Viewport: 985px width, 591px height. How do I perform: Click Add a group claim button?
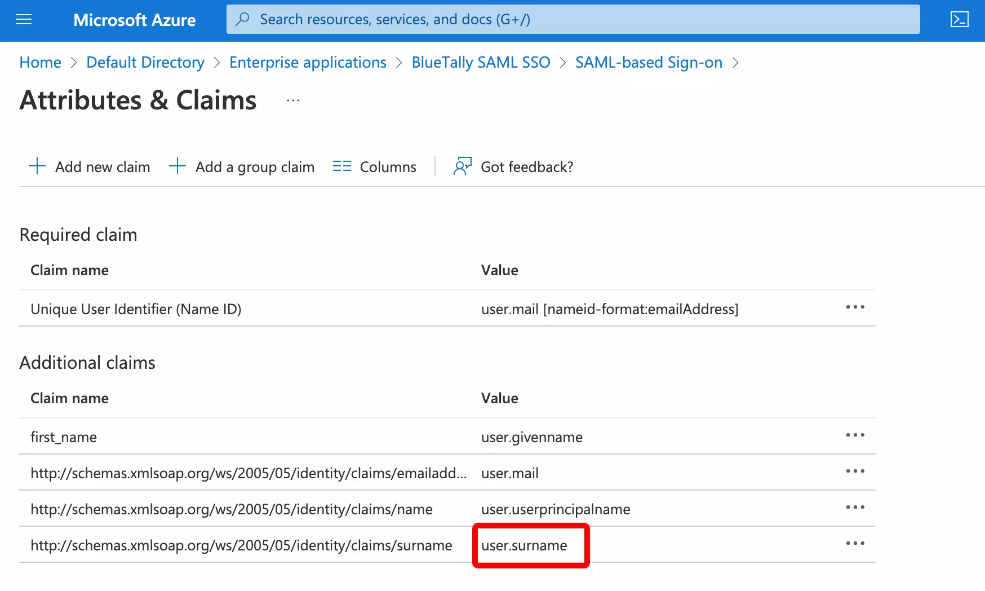[242, 167]
